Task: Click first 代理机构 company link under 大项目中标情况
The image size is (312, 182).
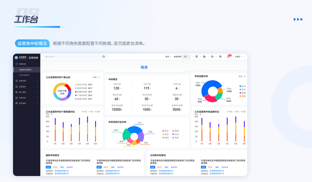Action: (x=166, y=174)
